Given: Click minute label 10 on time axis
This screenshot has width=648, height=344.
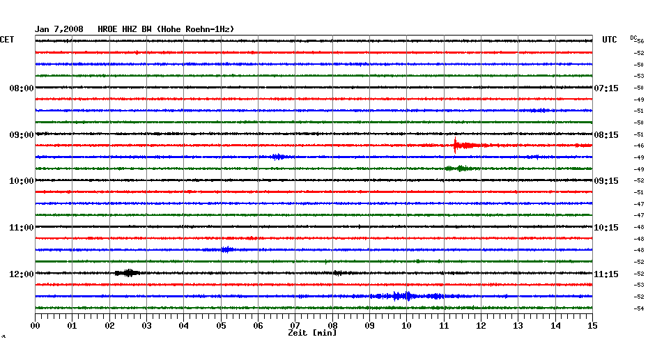Looking at the screenshot, I should pyautogui.click(x=407, y=326).
